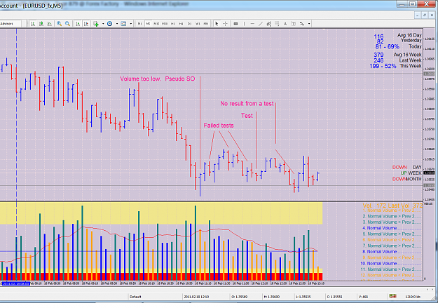Click the DOWN DAY trend label

(x=406, y=167)
